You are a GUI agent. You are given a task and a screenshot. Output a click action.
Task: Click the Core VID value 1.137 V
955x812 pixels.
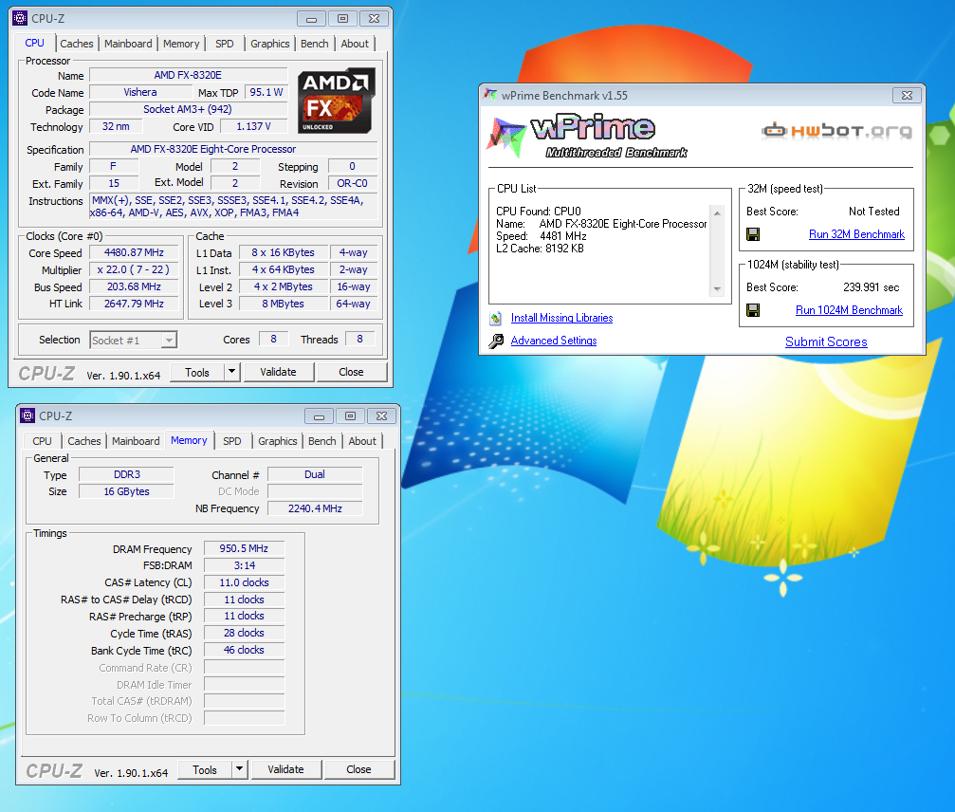coord(253,126)
